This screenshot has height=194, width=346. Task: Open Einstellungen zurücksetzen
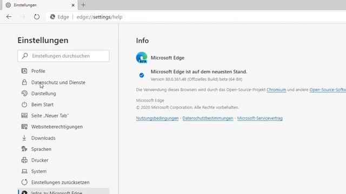click(60, 182)
